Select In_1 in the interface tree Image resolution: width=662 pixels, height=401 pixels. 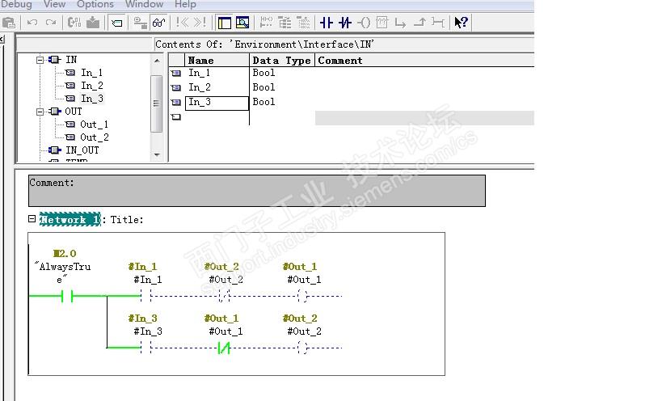[91, 73]
